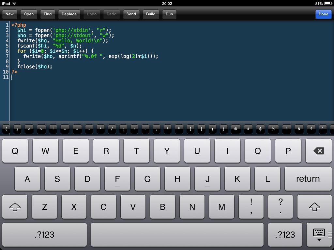Tap the "Hello, World!\n" string
334x250 pixels.
point(78,41)
